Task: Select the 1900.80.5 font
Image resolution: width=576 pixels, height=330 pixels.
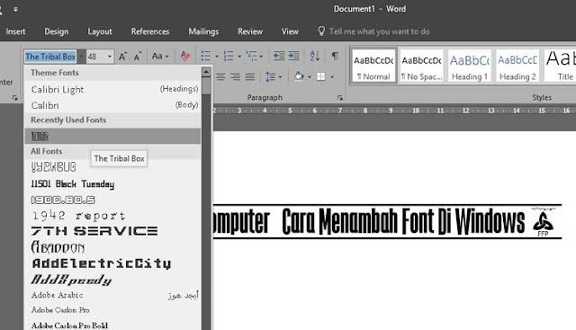Action: pyautogui.click(x=112, y=200)
